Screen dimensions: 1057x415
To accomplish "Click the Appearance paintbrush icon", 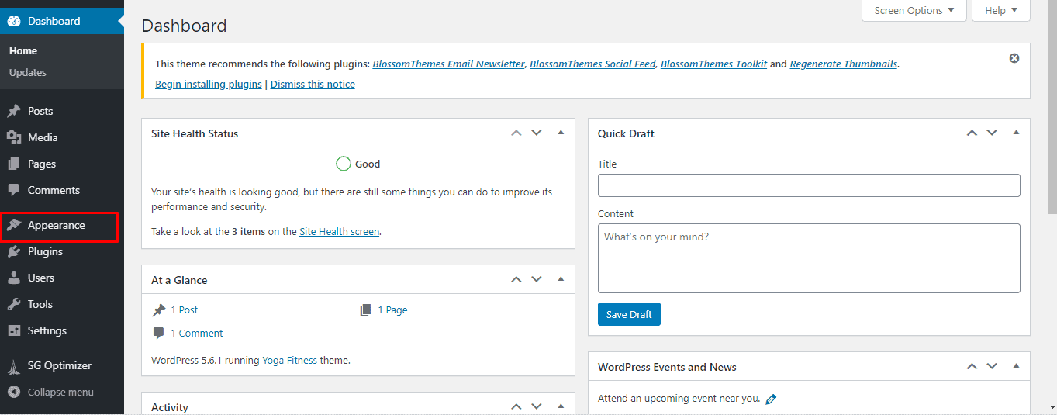I will point(13,225).
